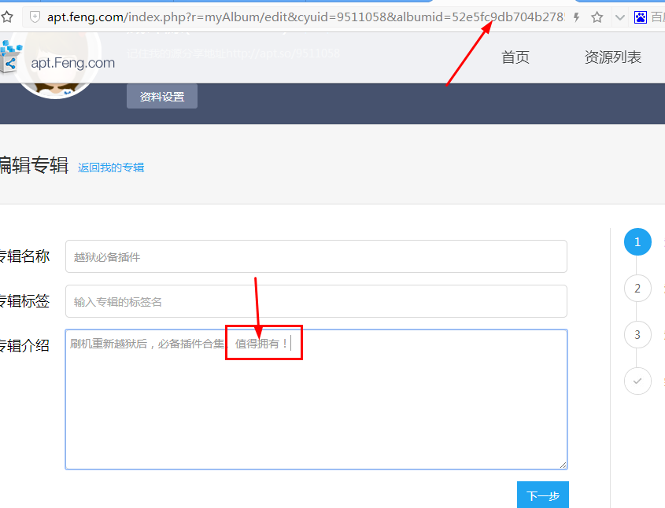Click the 资料设置 button

coord(162,97)
